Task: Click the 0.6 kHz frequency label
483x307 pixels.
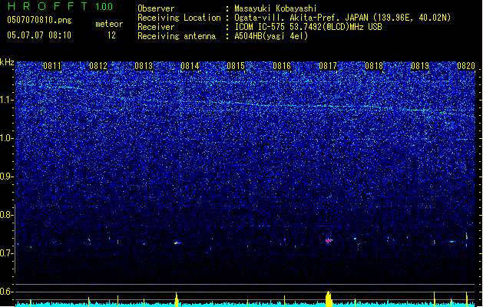Action: (x=6, y=292)
